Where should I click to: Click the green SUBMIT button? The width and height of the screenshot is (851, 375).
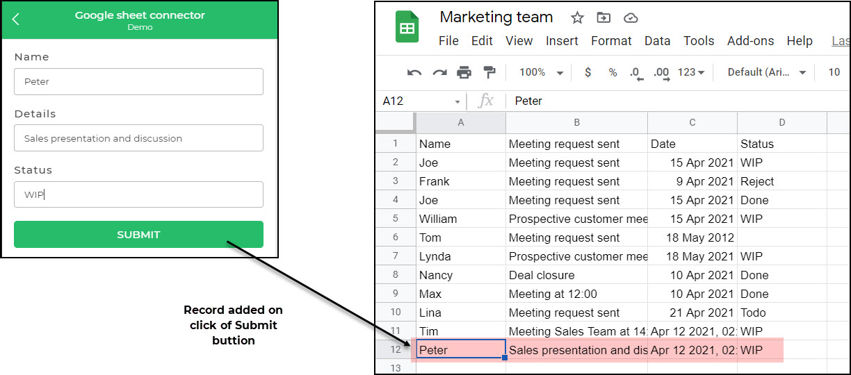click(138, 235)
